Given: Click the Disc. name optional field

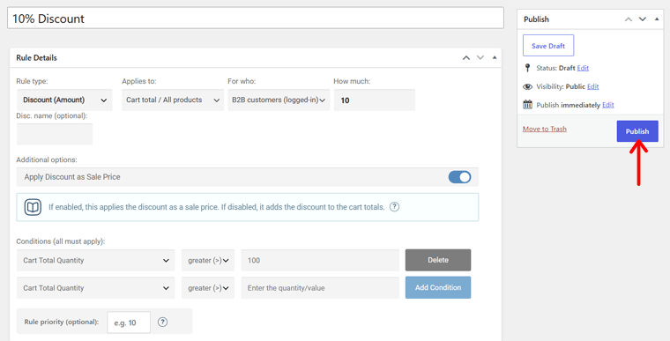Looking at the screenshot, I should [x=55, y=134].
